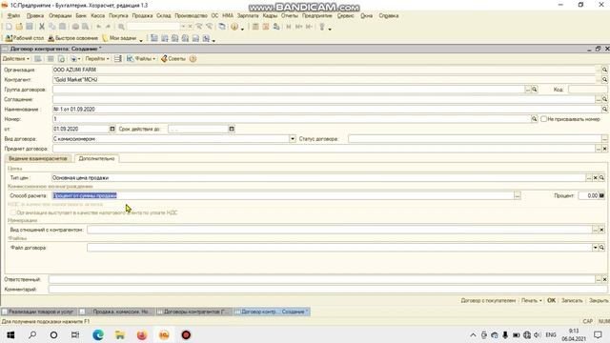Click the Наименование input field
Viewport: 610px width, 343px height.
click(326, 110)
